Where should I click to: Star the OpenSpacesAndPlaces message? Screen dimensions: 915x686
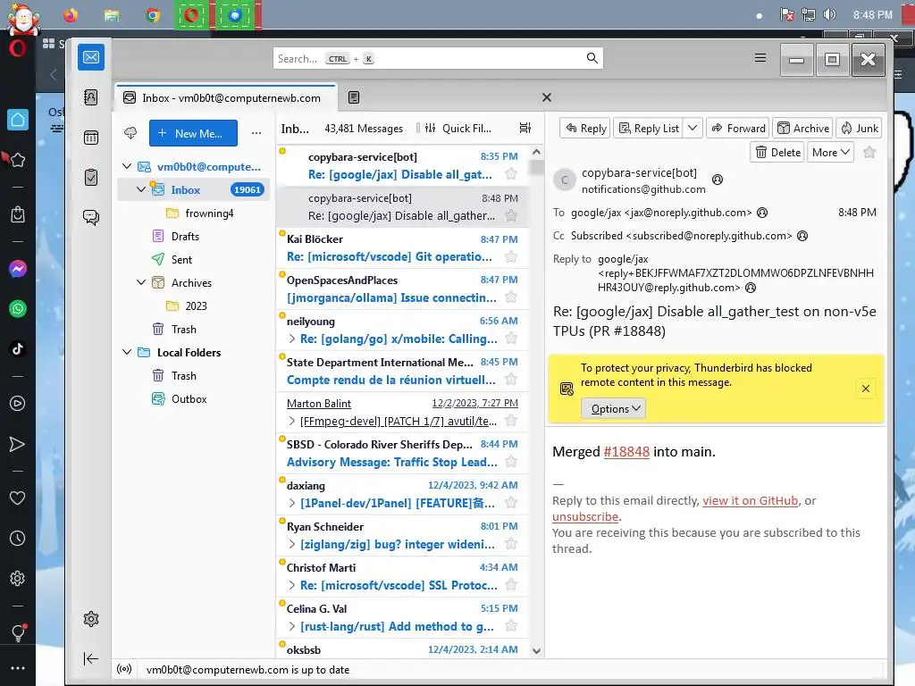point(511,297)
